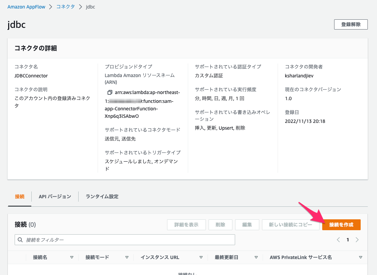Navigate to Amazon AppFlow via breadcrumb link

point(27,6)
